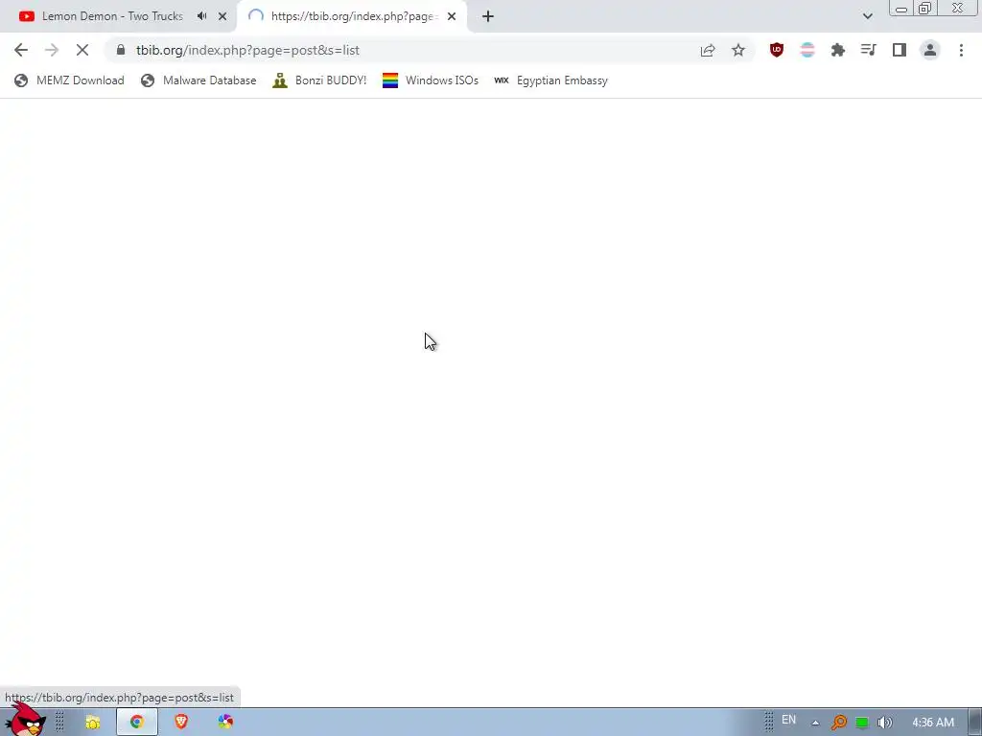Select Chrome in the taskbar
The width and height of the screenshot is (982, 736).
point(137,723)
